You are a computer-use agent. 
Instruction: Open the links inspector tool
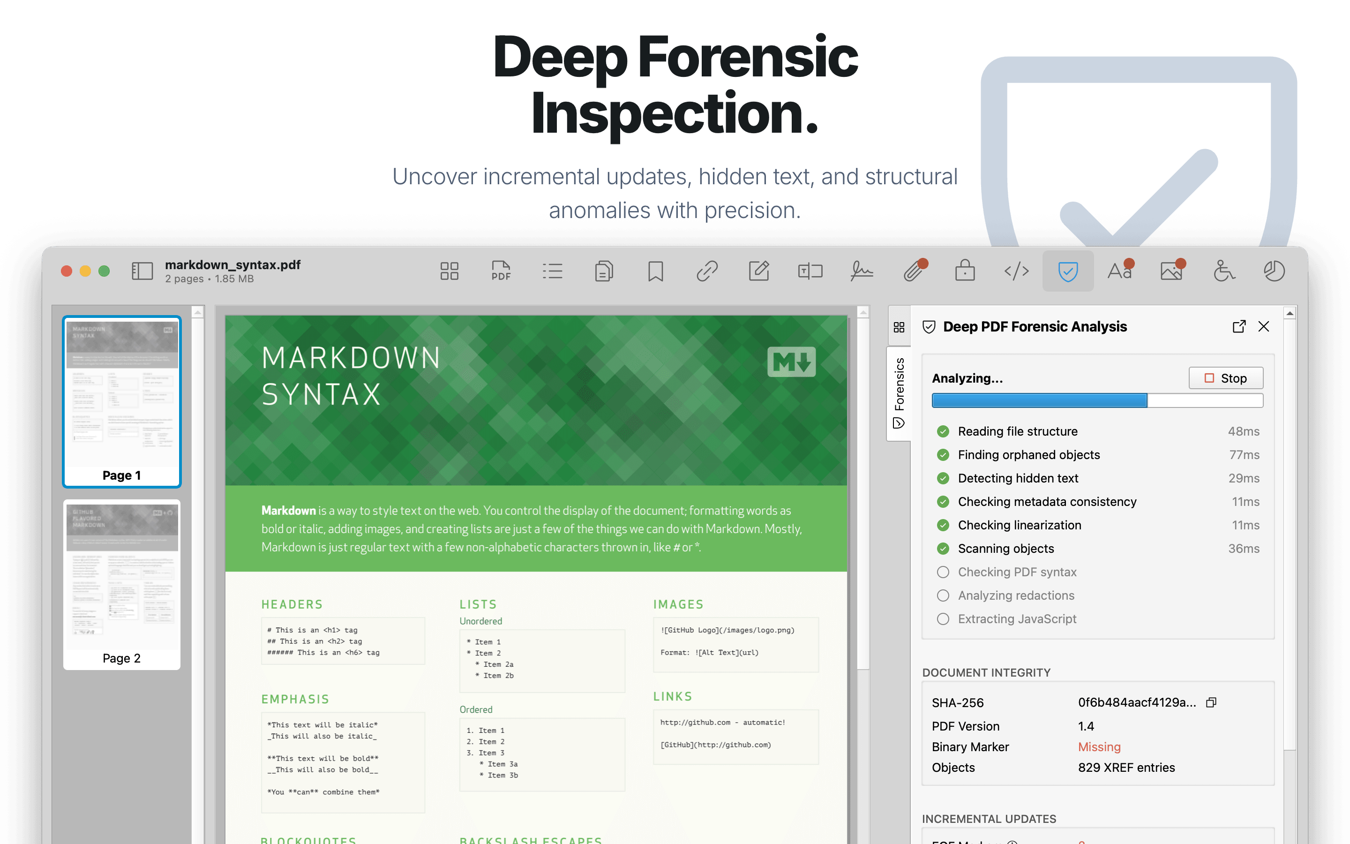[x=707, y=271]
